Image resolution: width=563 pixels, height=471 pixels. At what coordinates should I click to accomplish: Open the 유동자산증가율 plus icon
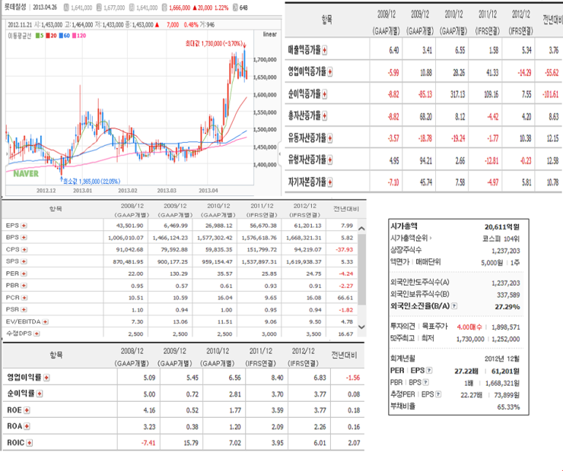click(330, 138)
